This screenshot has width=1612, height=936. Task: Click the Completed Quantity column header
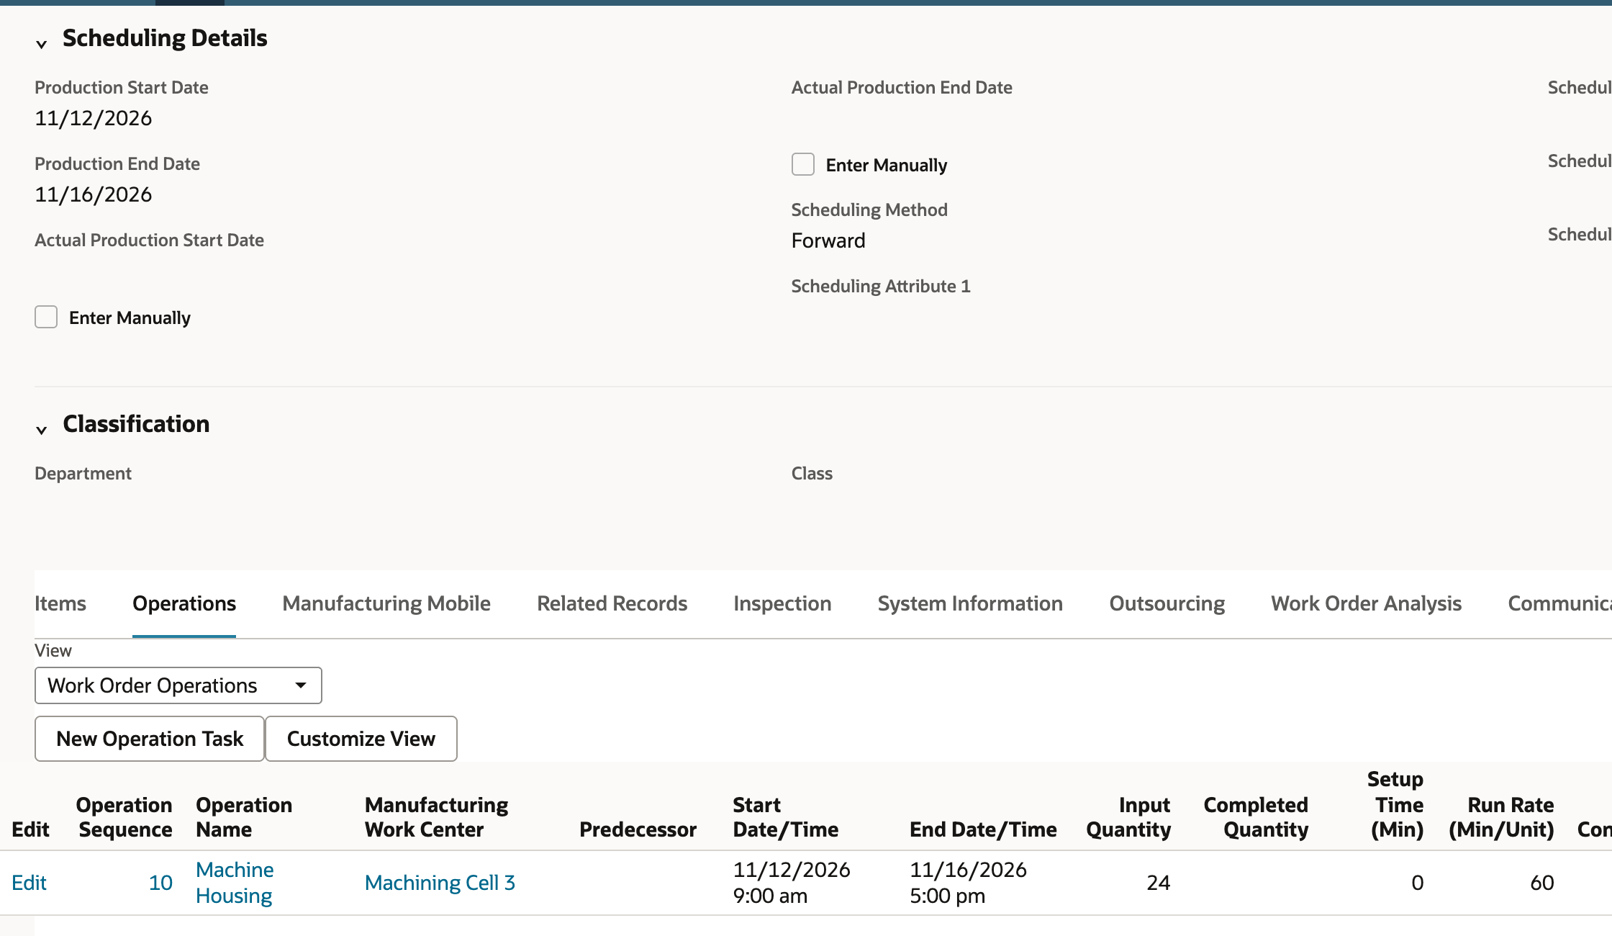click(1256, 817)
